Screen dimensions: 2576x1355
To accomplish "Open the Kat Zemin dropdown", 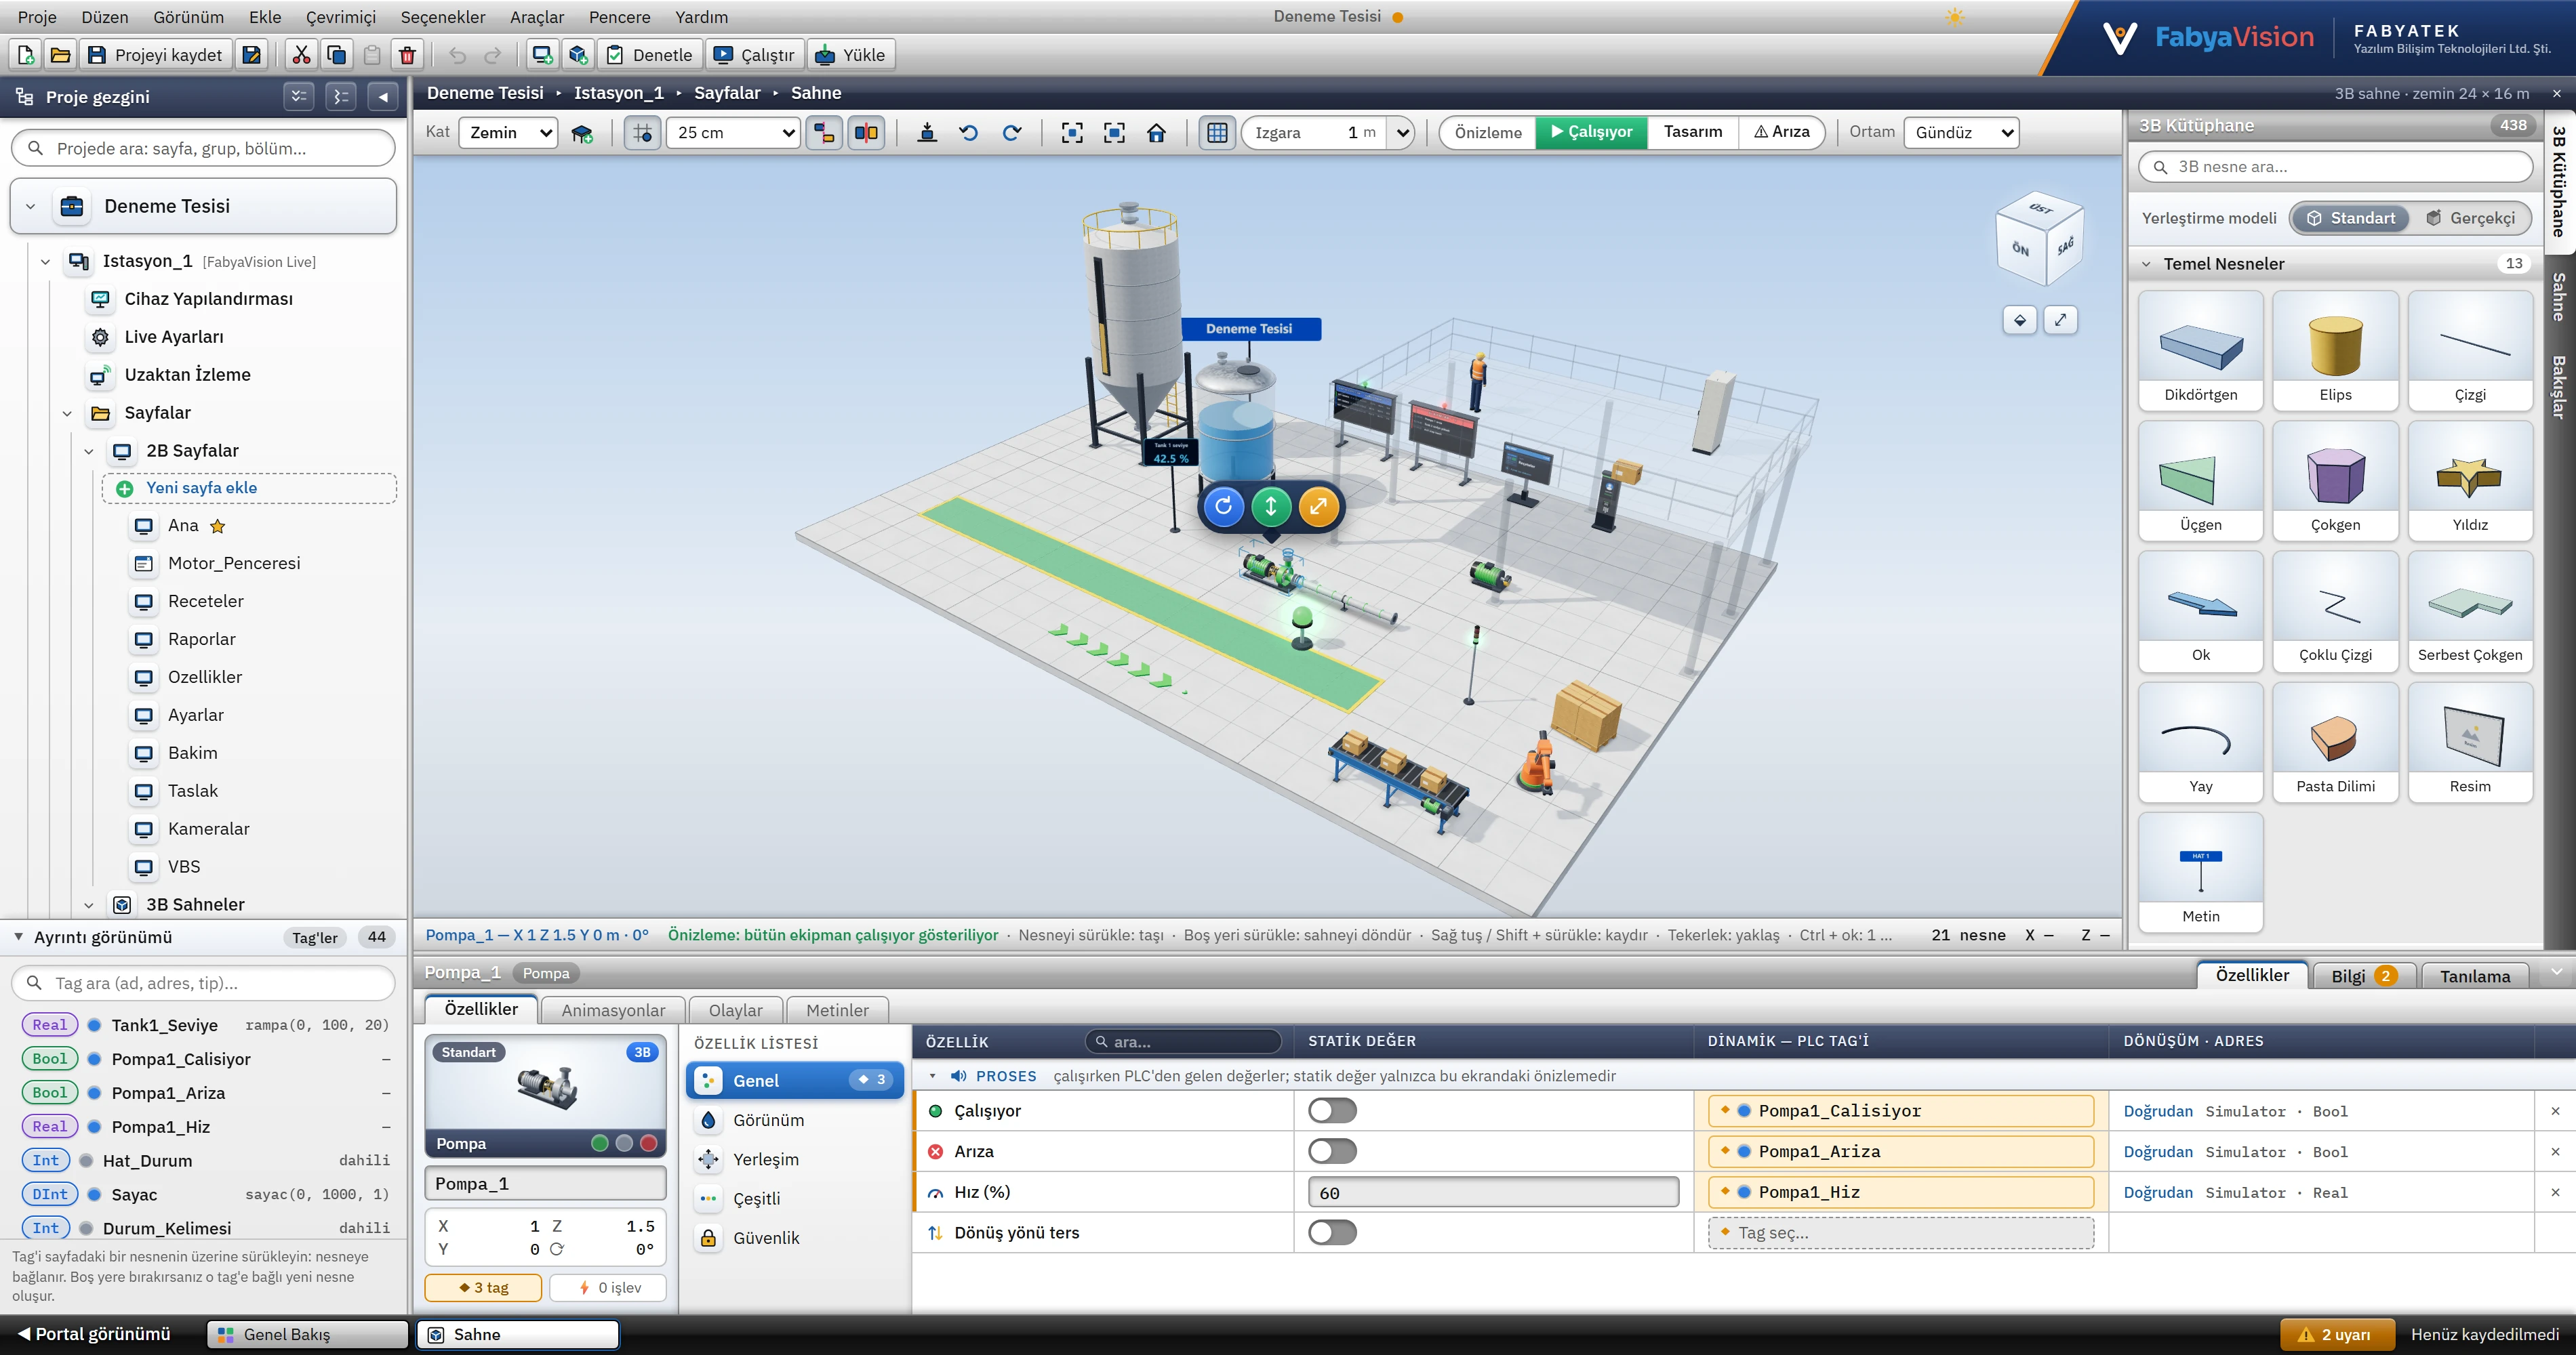I will [x=508, y=133].
